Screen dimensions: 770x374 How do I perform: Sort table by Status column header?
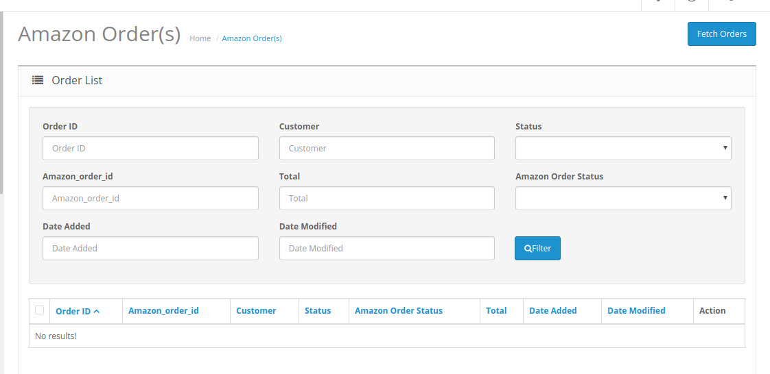pyautogui.click(x=318, y=310)
